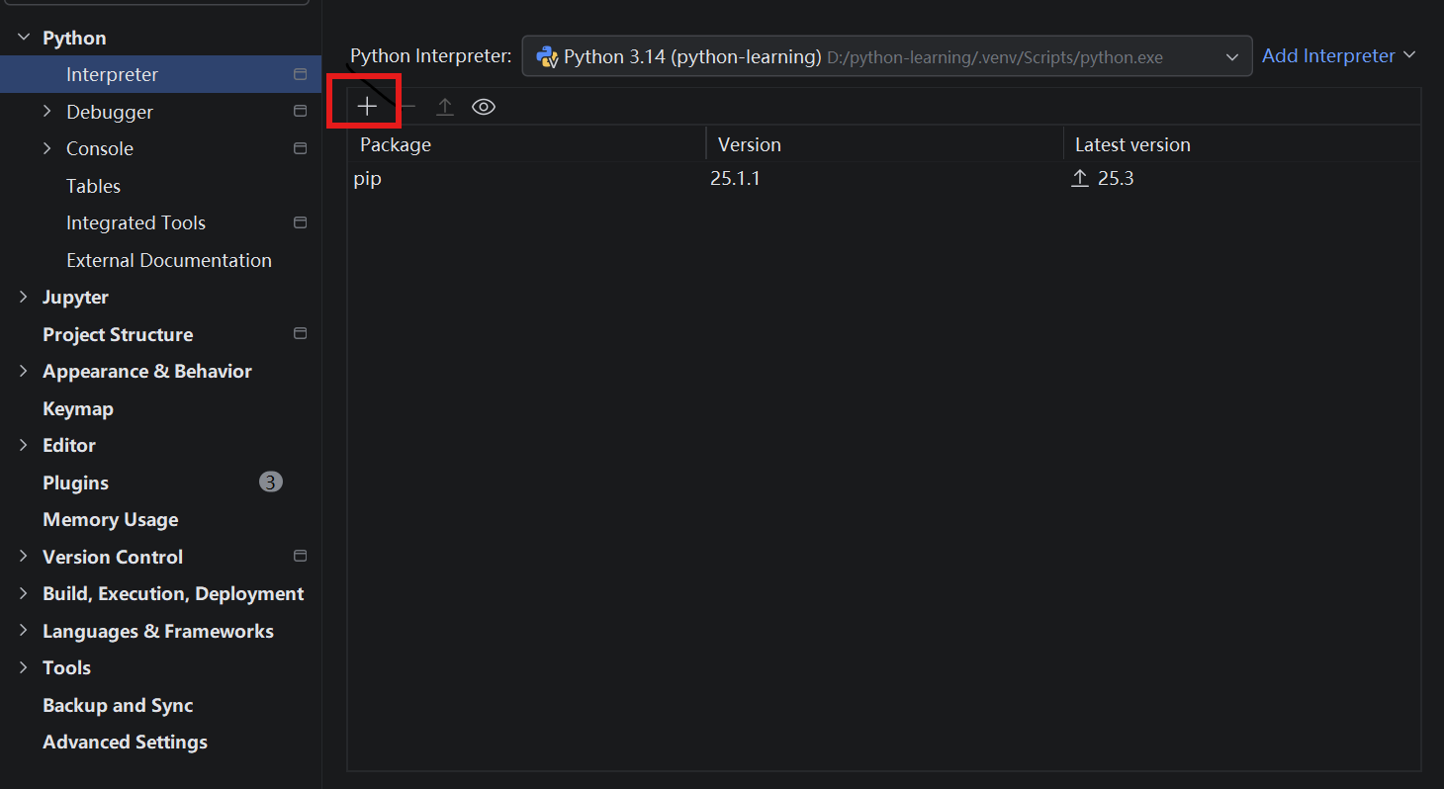Expand the Console subsection

[x=46, y=148]
